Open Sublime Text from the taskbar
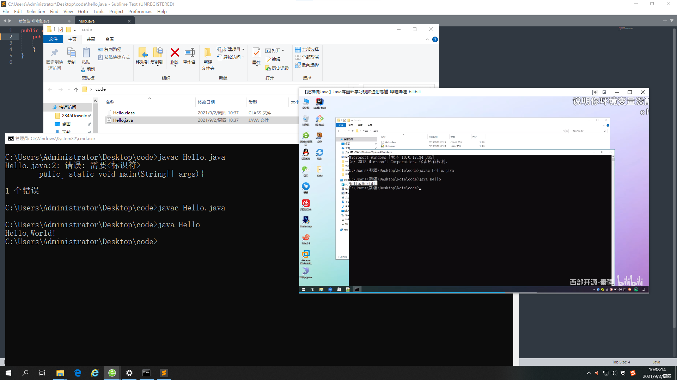 click(164, 373)
